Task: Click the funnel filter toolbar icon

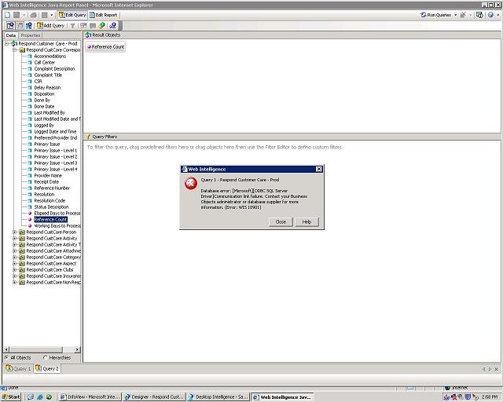Action: pos(72,26)
